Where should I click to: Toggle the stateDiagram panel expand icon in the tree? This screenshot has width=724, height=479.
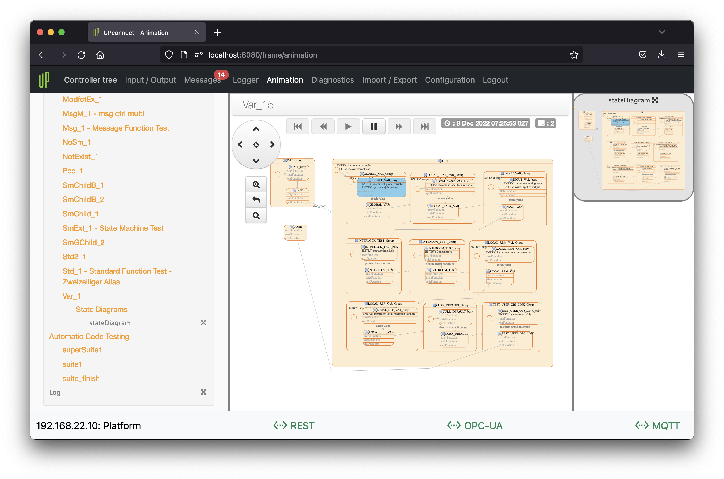203,323
